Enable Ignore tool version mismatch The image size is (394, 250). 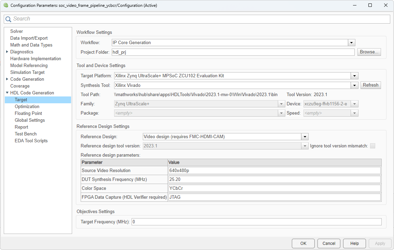(x=372, y=146)
